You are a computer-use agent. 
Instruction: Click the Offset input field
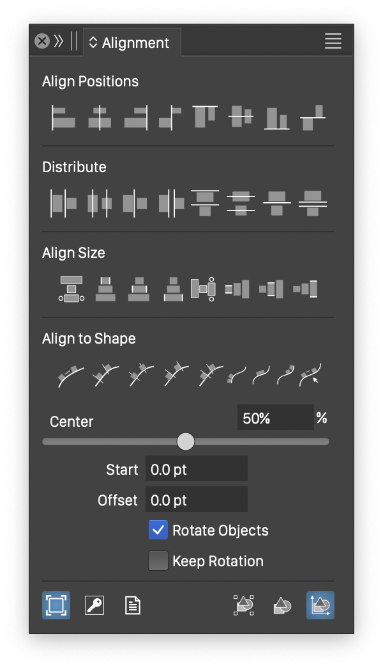[x=196, y=500]
